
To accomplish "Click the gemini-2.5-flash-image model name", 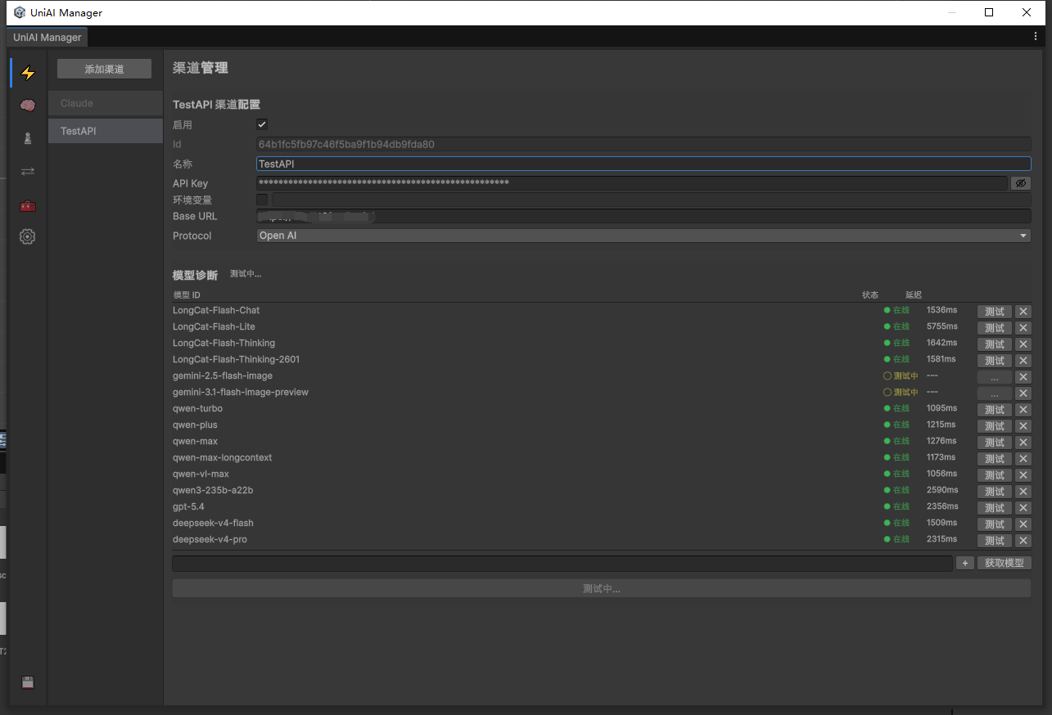I will 223,375.
